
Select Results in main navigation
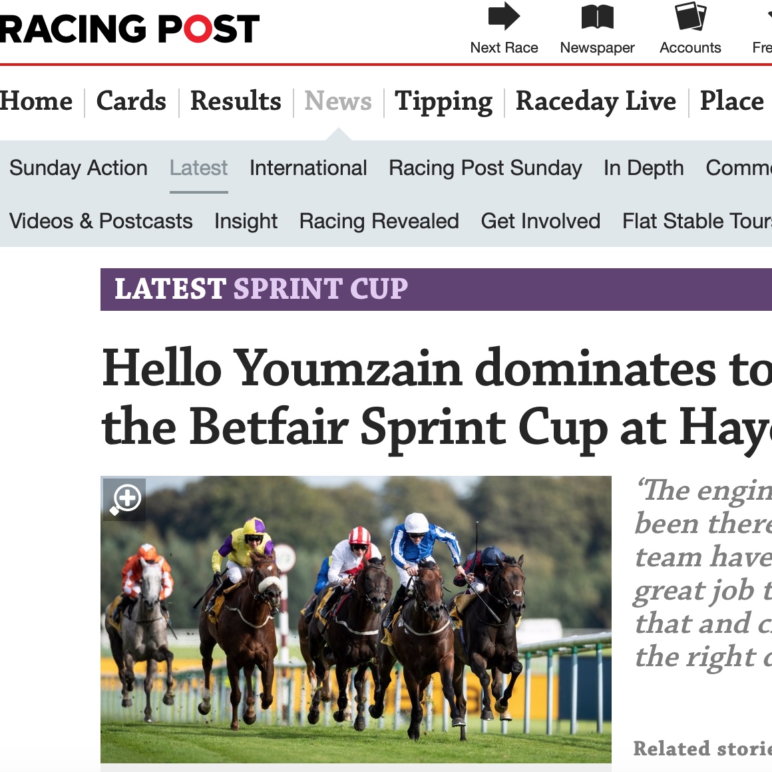(x=236, y=101)
